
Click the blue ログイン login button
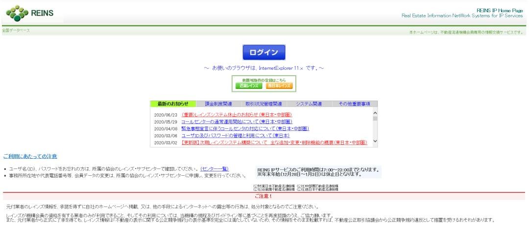tap(264, 52)
